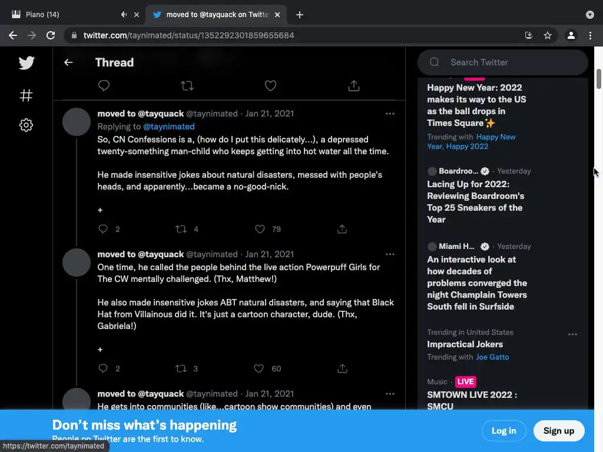This screenshot has width=603, height=452.
Task: Go back using the Thread arrow
Action: point(68,62)
